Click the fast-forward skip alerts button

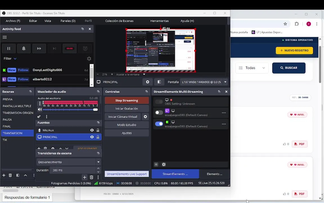39,48
